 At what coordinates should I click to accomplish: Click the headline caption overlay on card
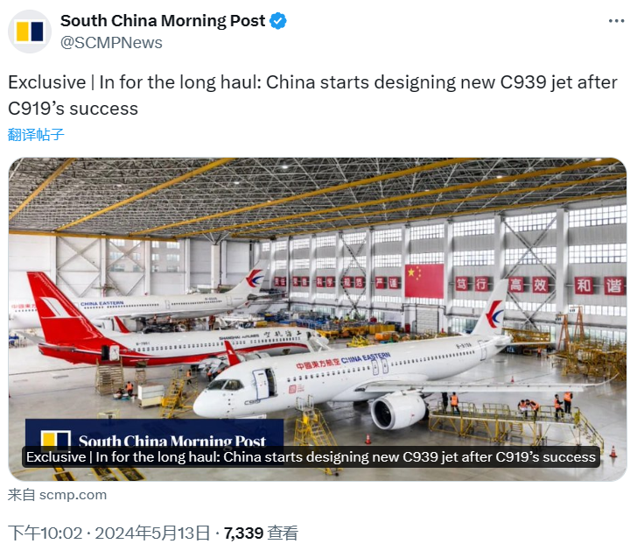[311, 457]
